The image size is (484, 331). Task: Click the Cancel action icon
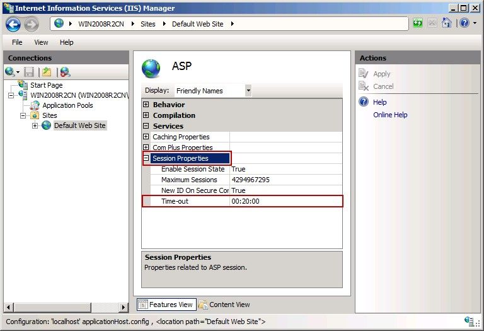coord(364,86)
